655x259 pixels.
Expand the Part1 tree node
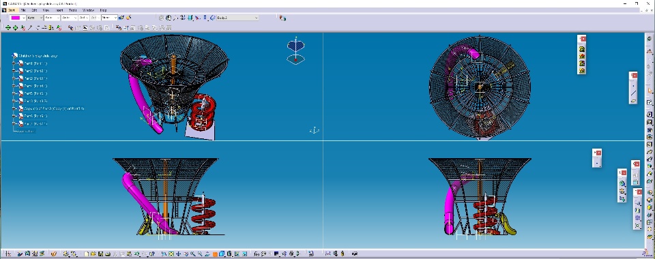coord(14,63)
